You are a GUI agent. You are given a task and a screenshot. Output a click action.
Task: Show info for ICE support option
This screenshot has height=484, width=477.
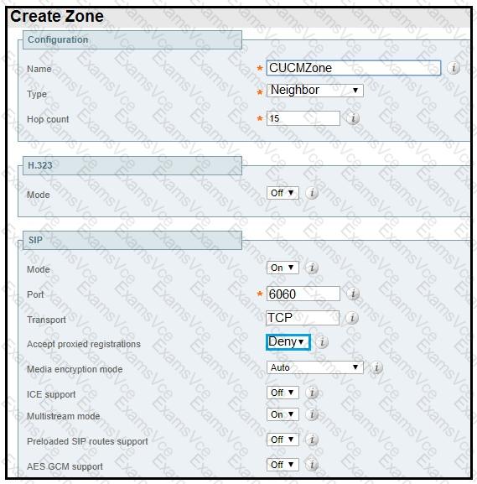click(x=312, y=393)
